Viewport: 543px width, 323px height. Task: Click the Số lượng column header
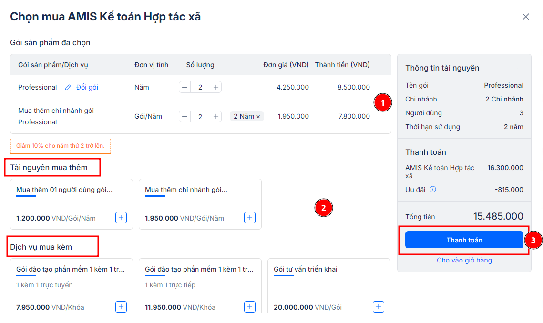click(x=200, y=65)
